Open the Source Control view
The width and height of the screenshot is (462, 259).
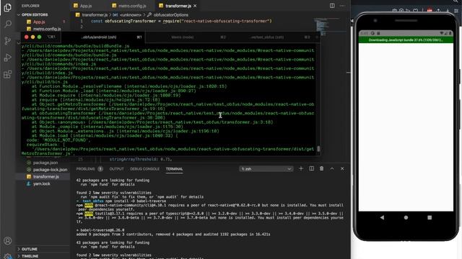tap(8, 40)
